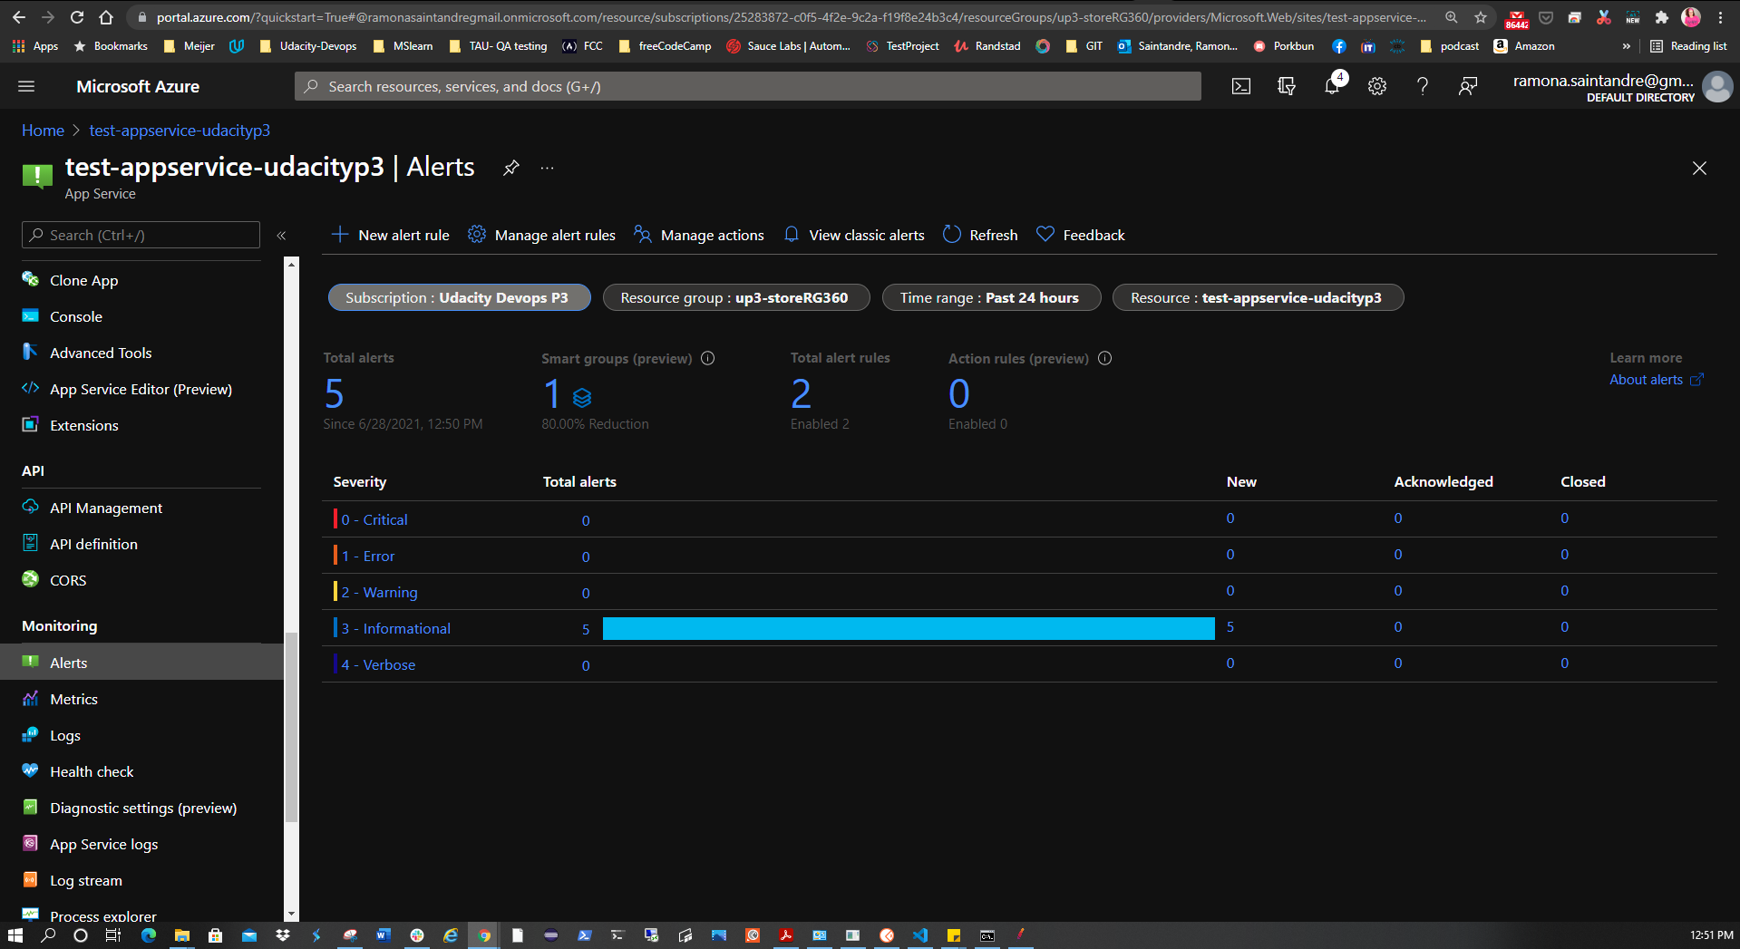Open the Subscription filter pill

(460, 297)
